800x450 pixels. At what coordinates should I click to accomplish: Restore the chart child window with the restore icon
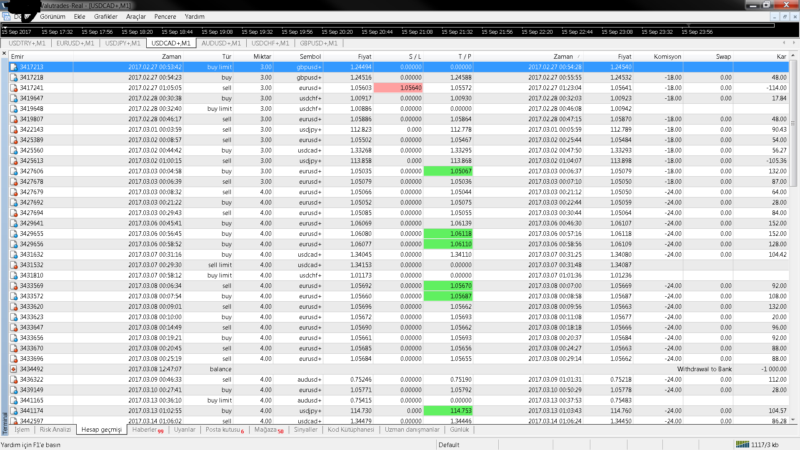coord(785,17)
